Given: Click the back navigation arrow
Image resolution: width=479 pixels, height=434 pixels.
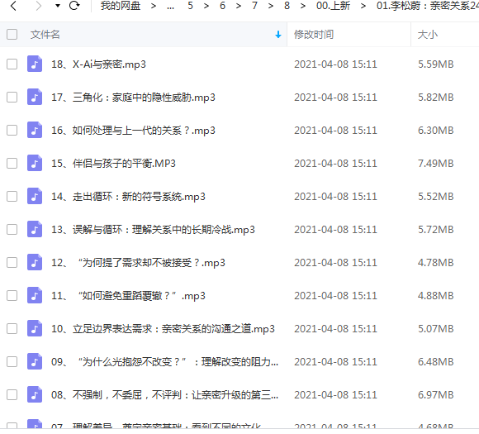Looking at the screenshot, I should coord(13,6).
